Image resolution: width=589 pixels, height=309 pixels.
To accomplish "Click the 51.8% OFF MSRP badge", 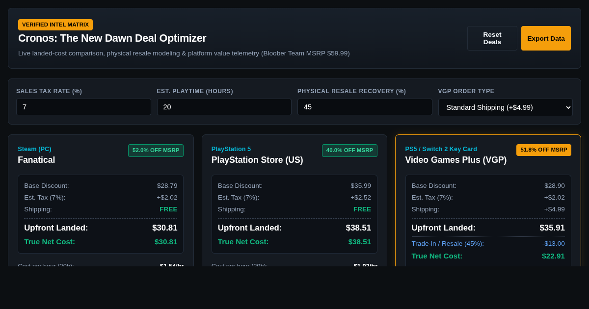I will click(544, 150).
